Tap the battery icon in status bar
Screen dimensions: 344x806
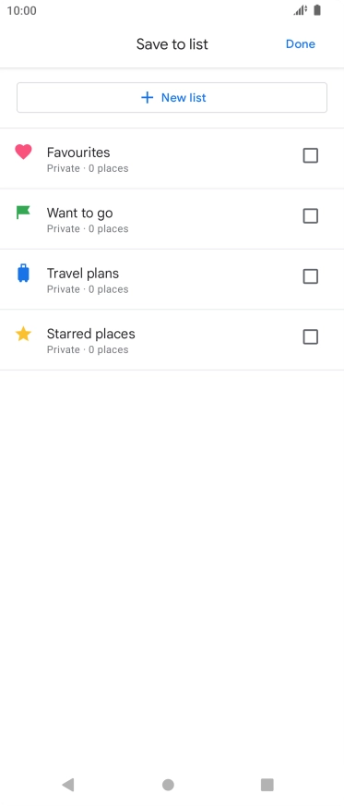(317, 10)
